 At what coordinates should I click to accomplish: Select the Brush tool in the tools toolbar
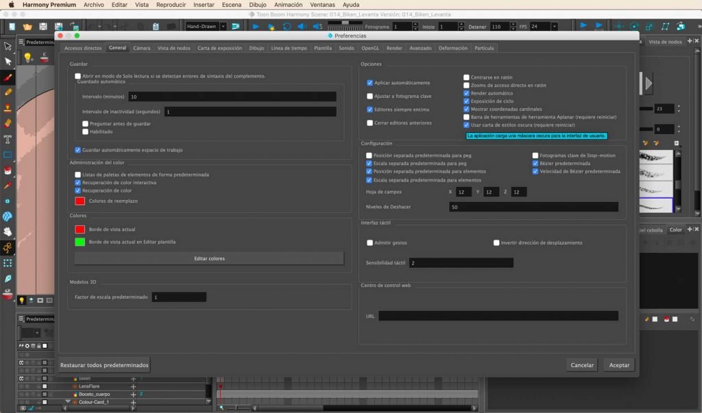tap(8, 77)
